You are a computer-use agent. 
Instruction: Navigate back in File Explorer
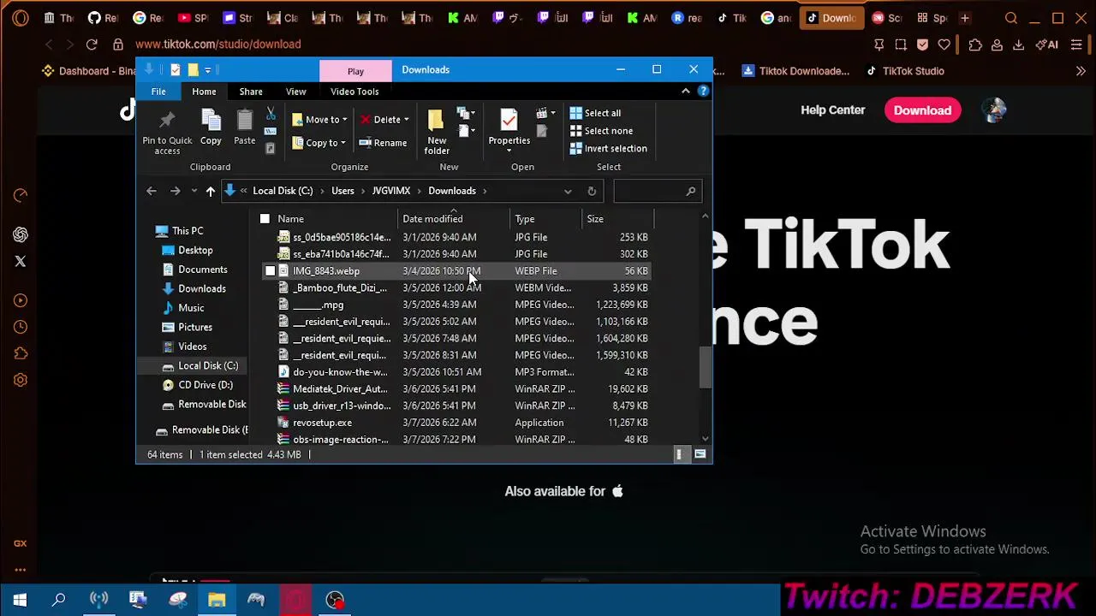point(152,191)
